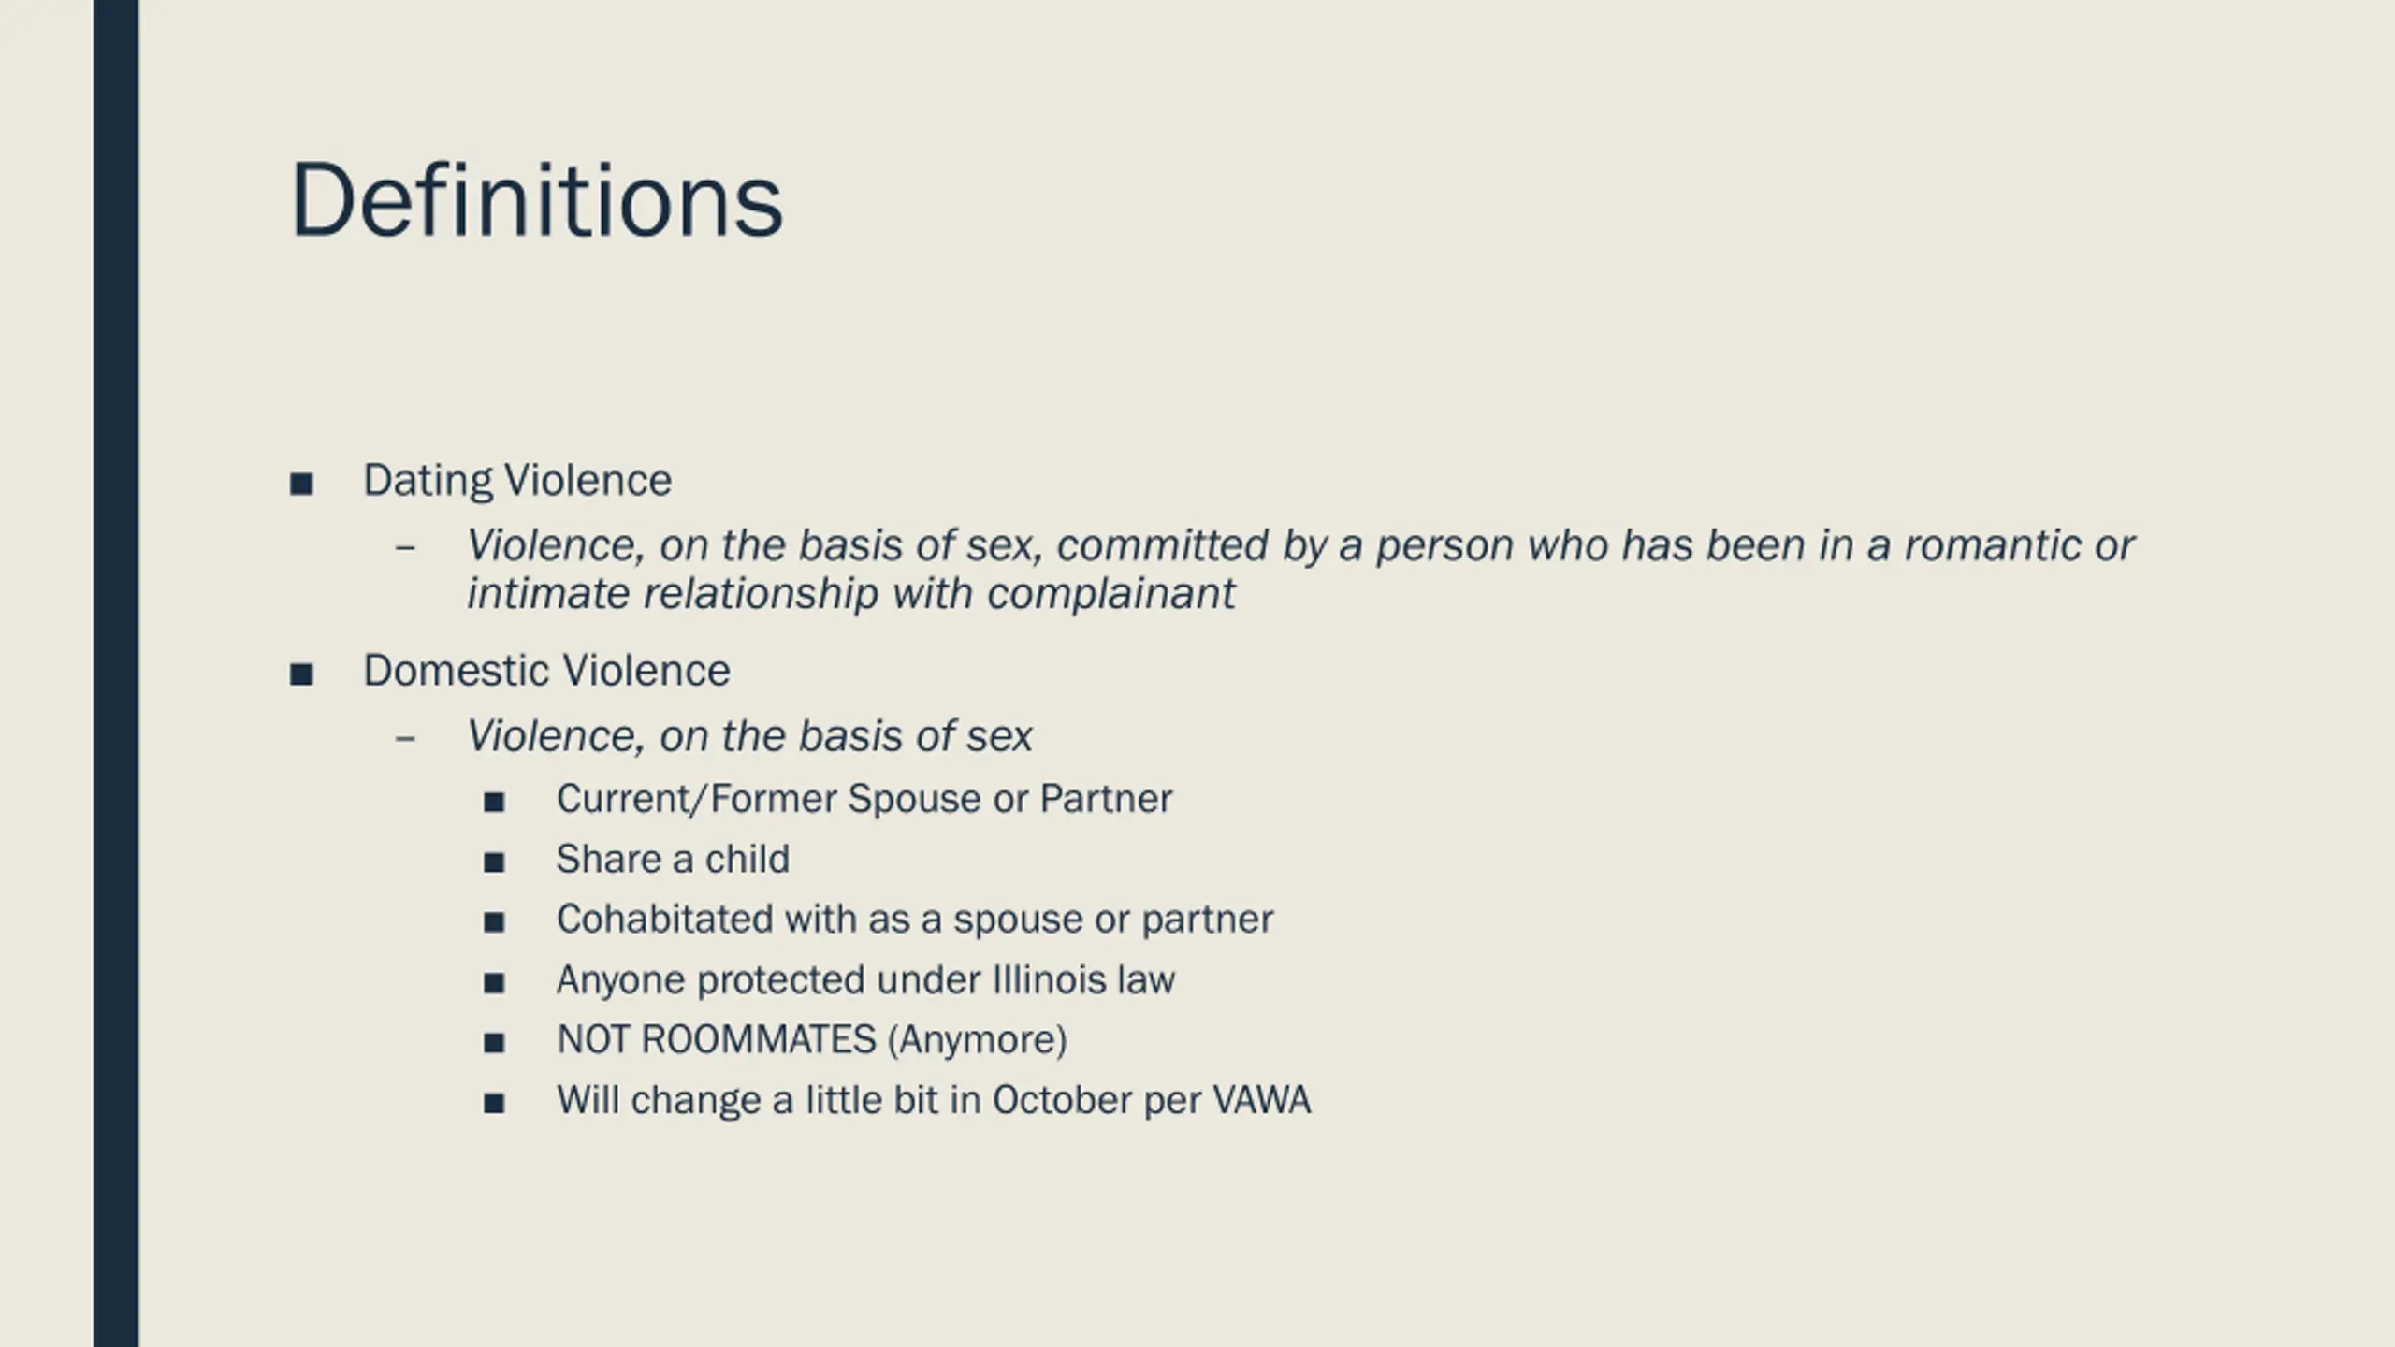Select the Domestic Violence heading text
The height and width of the screenshot is (1347, 2395).
click(x=546, y=671)
